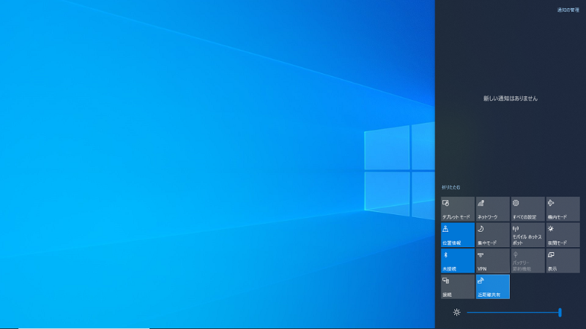
Task: Open the 接続 (Connect) tile
Action: coord(457,287)
